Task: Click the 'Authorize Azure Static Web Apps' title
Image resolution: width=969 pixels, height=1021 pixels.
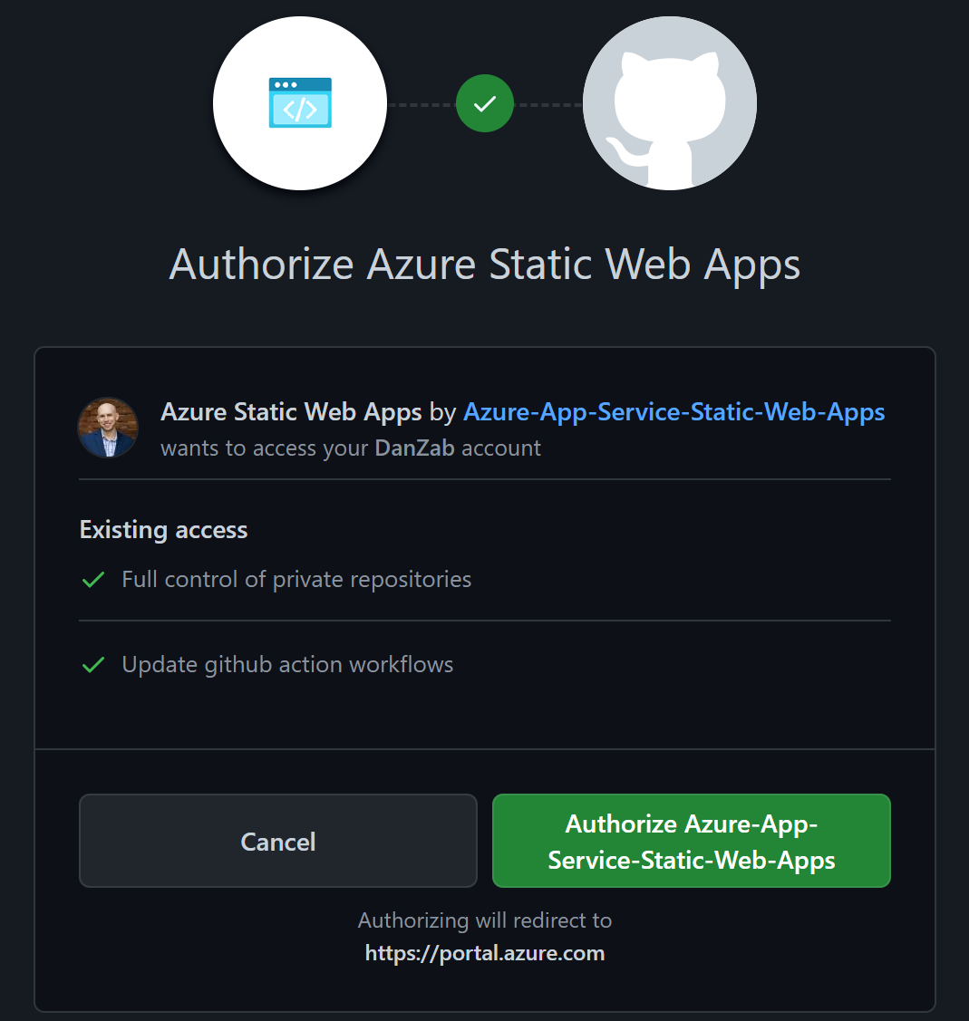Action: coord(485,265)
